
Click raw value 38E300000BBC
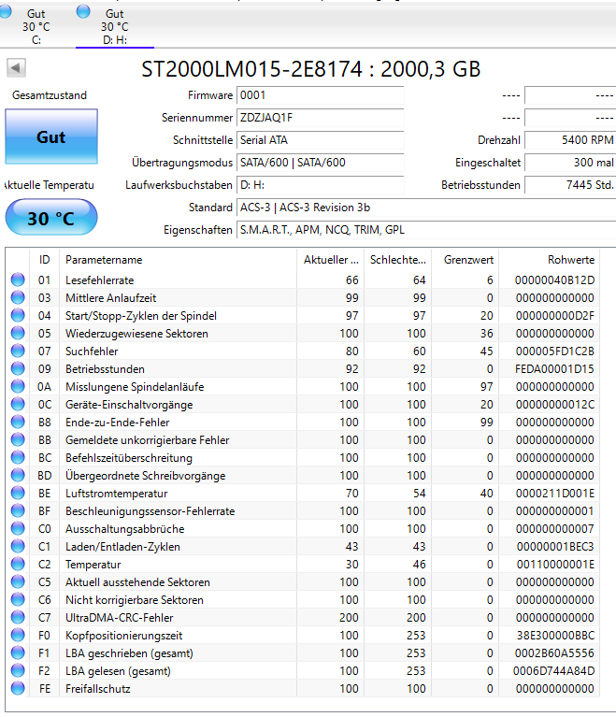coord(555,636)
